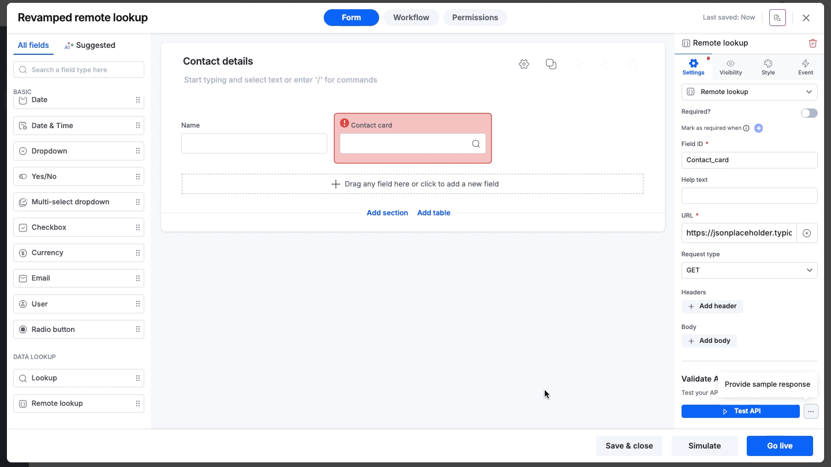Switch to the Workflow tab

(411, 17)
